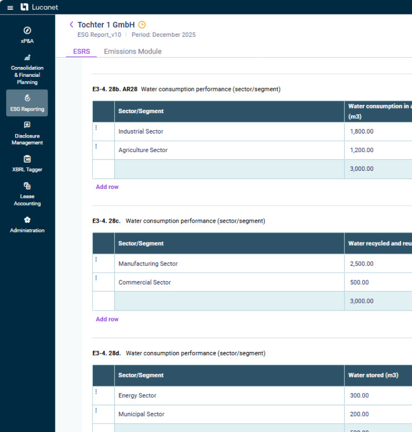Add row to E3-4. 28c. table
This screenshot has width=412, height=432.
(x=107, y=319)
